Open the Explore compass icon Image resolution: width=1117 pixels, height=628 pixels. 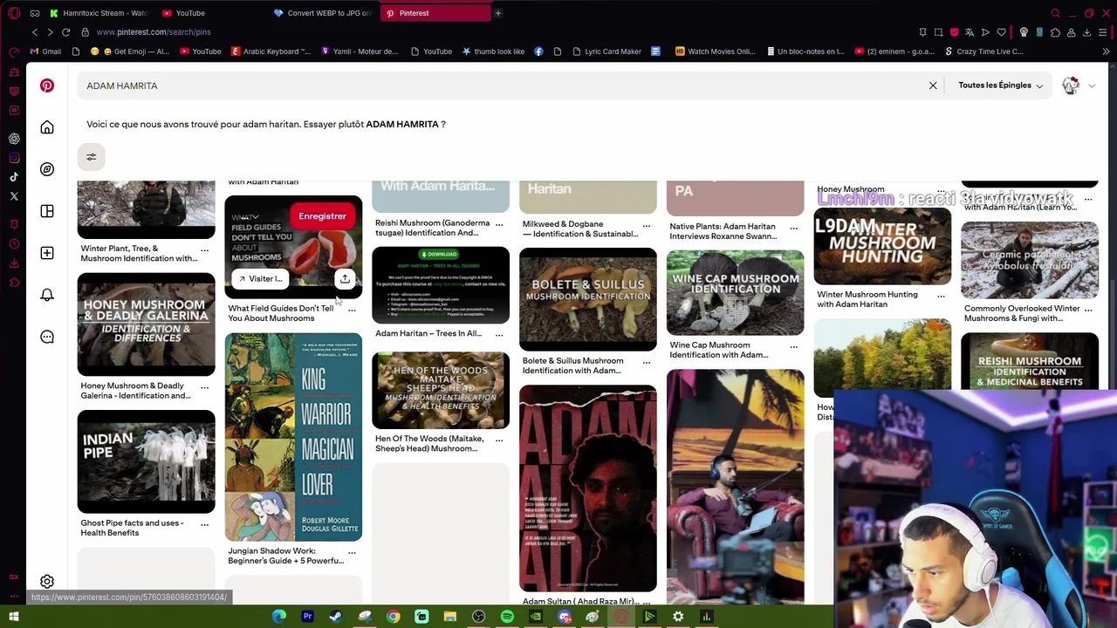47,169
